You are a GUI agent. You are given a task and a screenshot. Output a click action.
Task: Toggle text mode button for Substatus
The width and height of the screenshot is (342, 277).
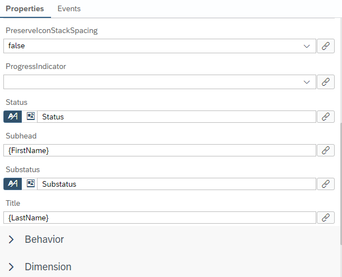click(x=12, y=184)
